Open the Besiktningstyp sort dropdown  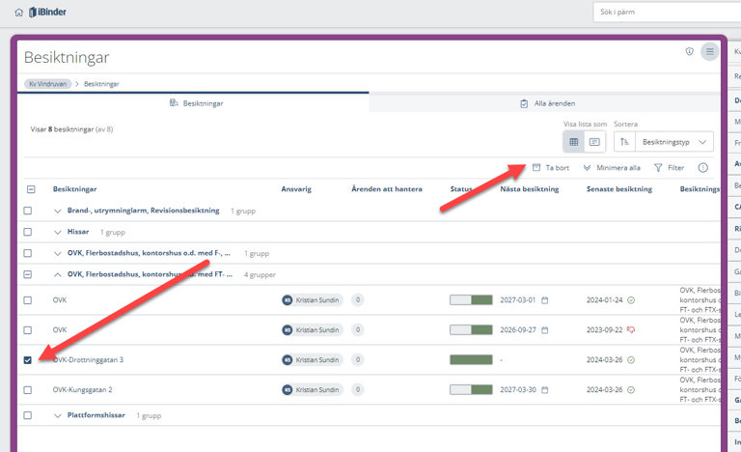tap(675, 142)
